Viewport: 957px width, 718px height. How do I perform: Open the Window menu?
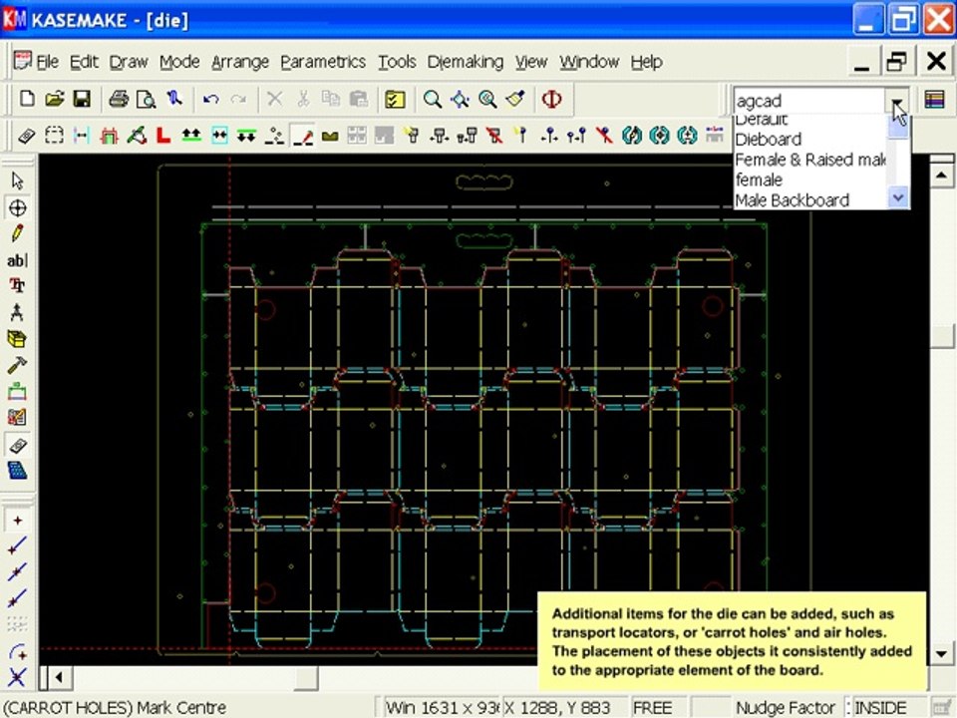click(589, 62)
